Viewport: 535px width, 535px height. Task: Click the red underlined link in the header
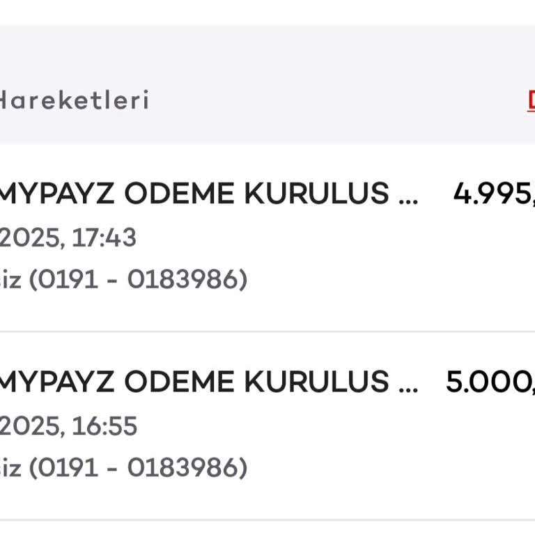pos(531,100)
